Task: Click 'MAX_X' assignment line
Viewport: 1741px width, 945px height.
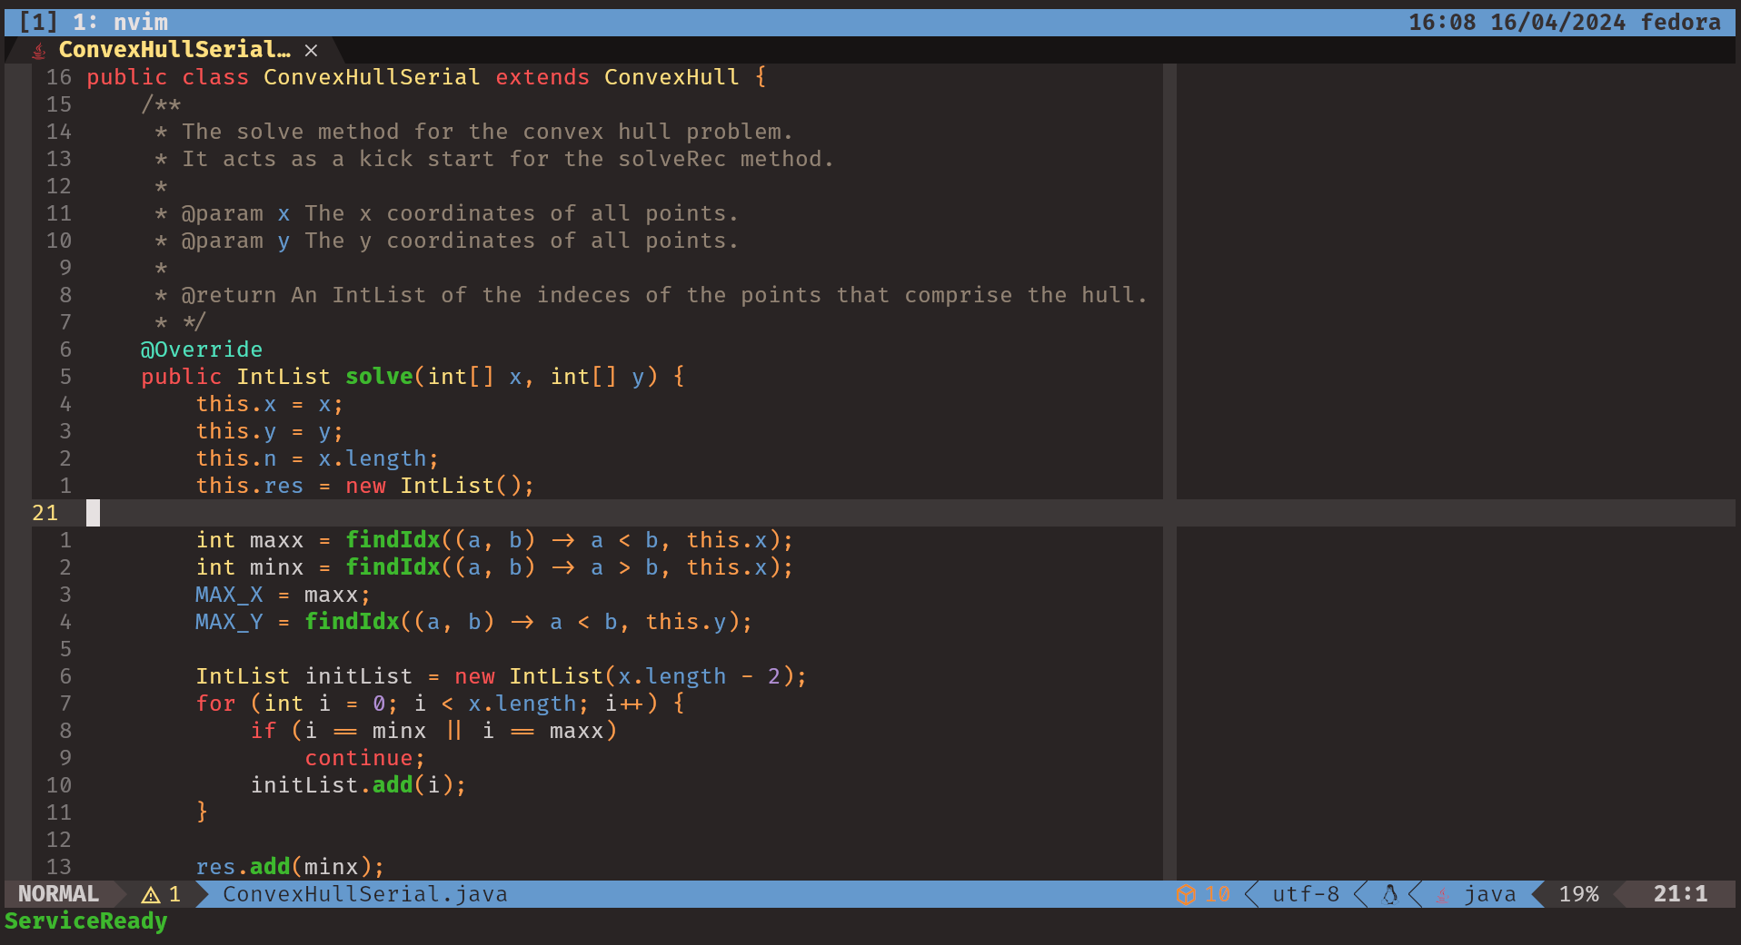Action: coord(284,595)
